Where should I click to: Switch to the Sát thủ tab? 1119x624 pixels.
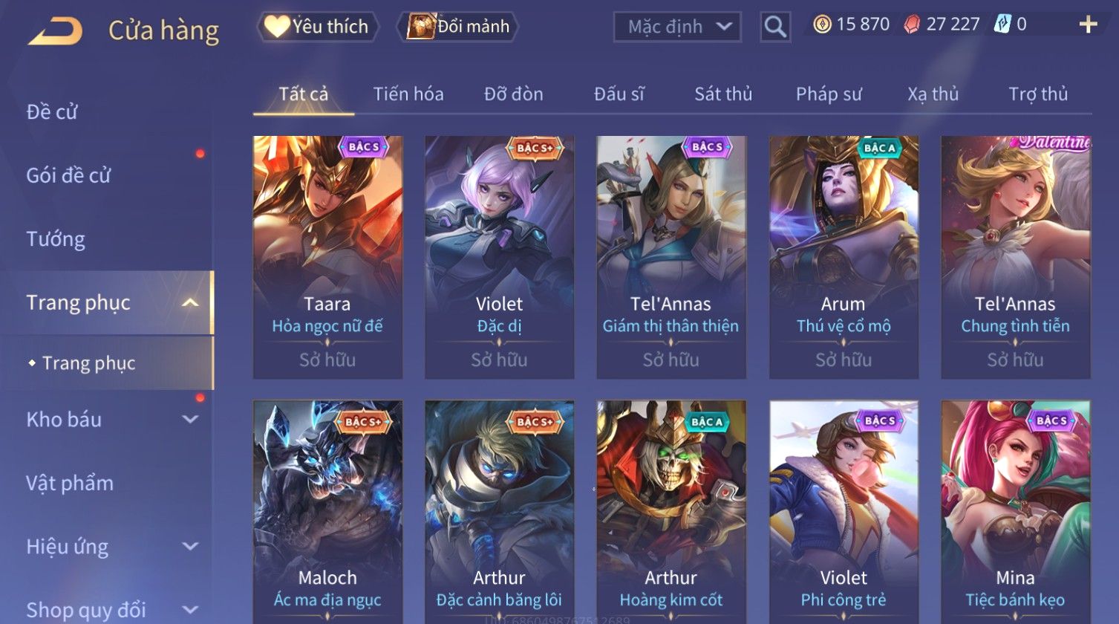coord(723,94)
